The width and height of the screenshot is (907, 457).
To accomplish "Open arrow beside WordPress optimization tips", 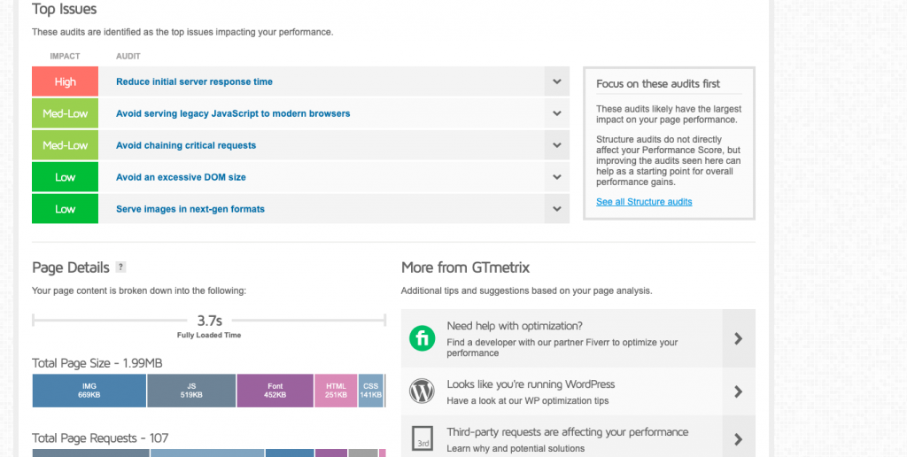I will pos(739,391).
